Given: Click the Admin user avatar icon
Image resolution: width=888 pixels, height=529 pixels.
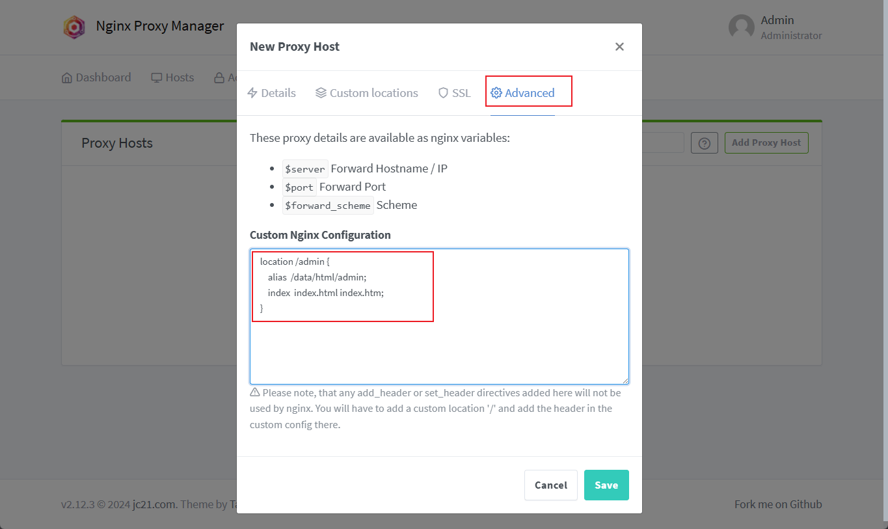Looking at the screenshot, I should click(741, 27).
